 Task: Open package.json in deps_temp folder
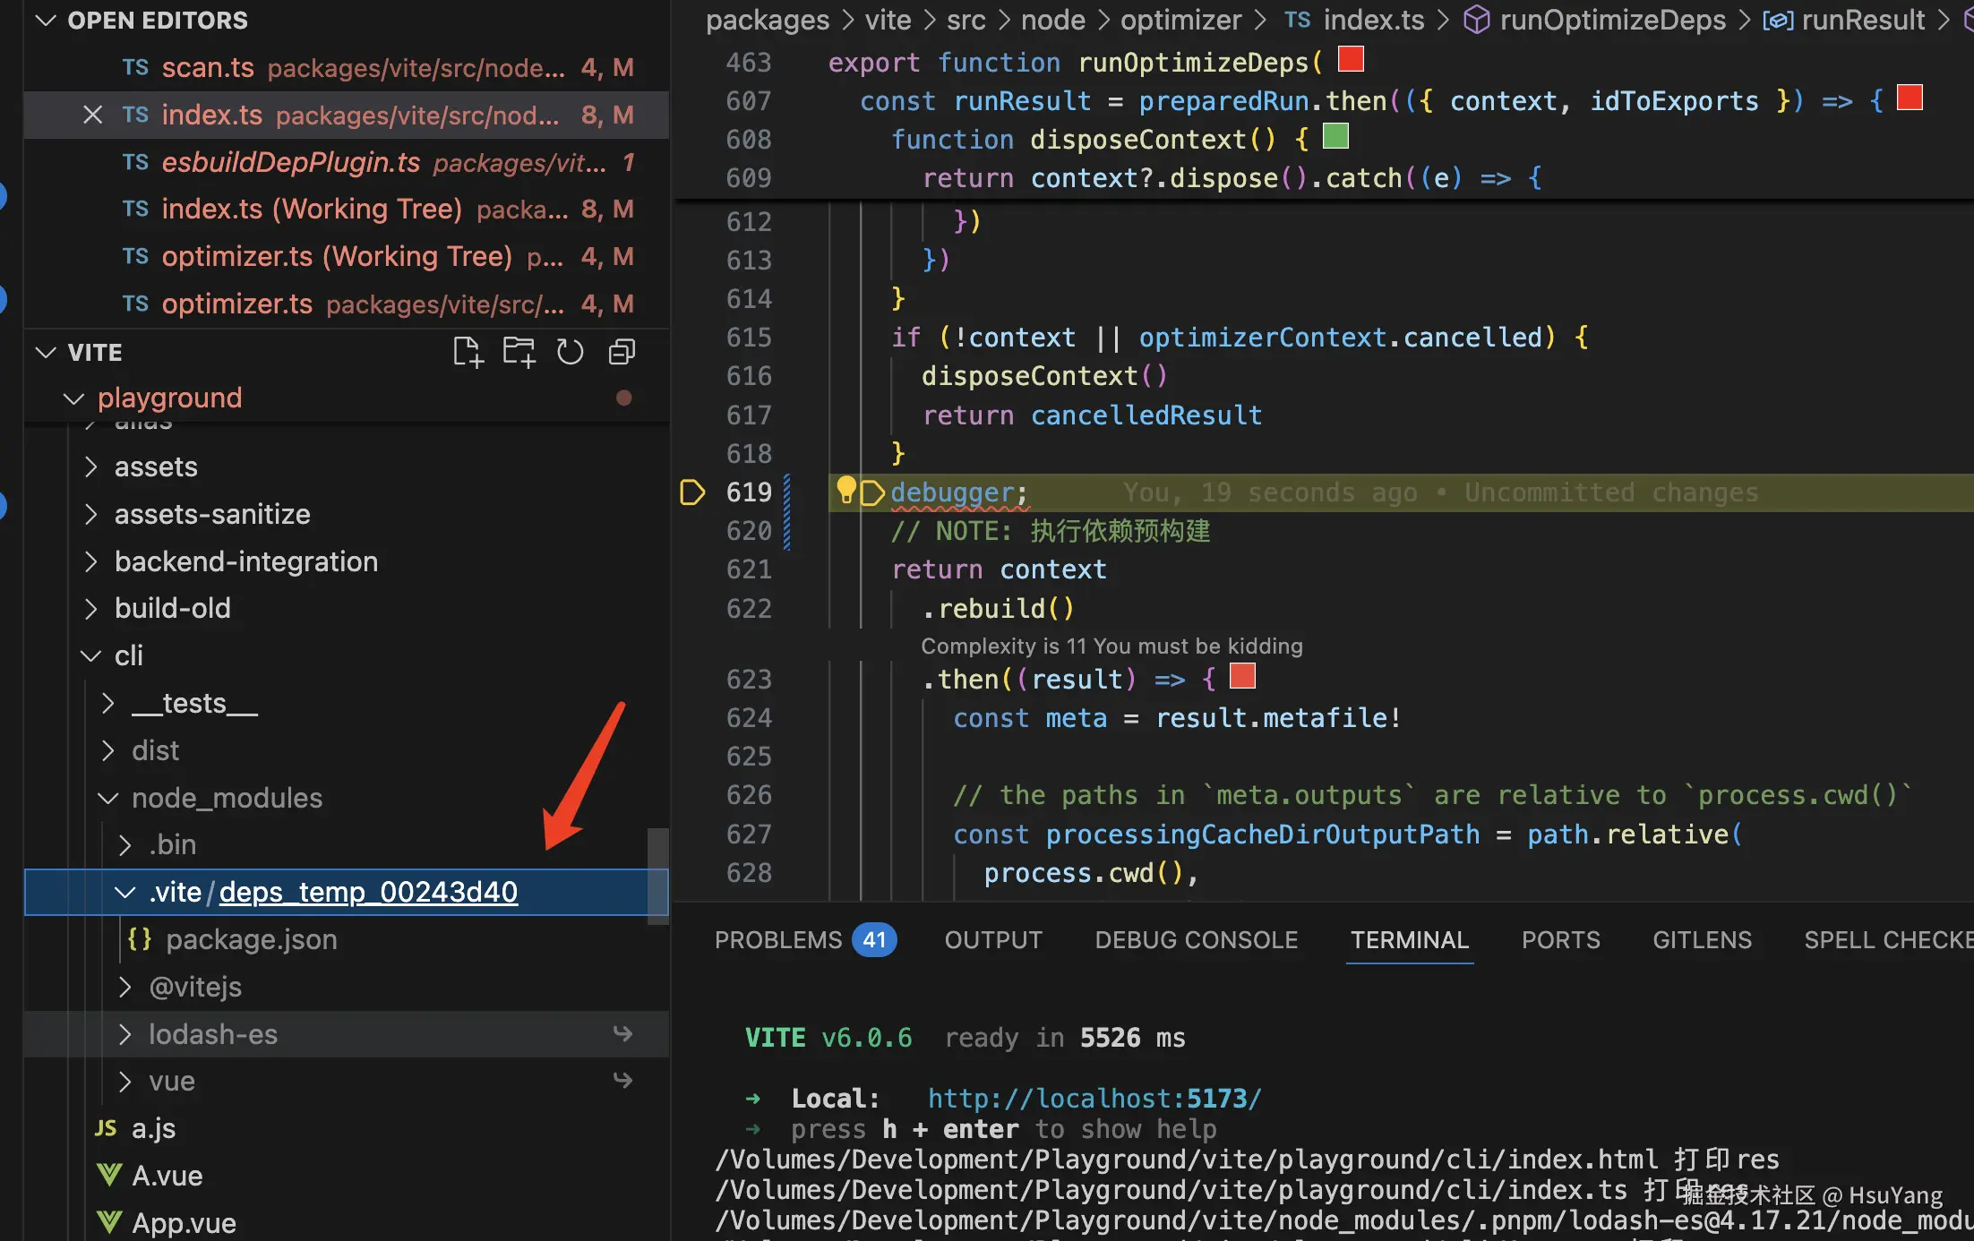tap(251, 939)
